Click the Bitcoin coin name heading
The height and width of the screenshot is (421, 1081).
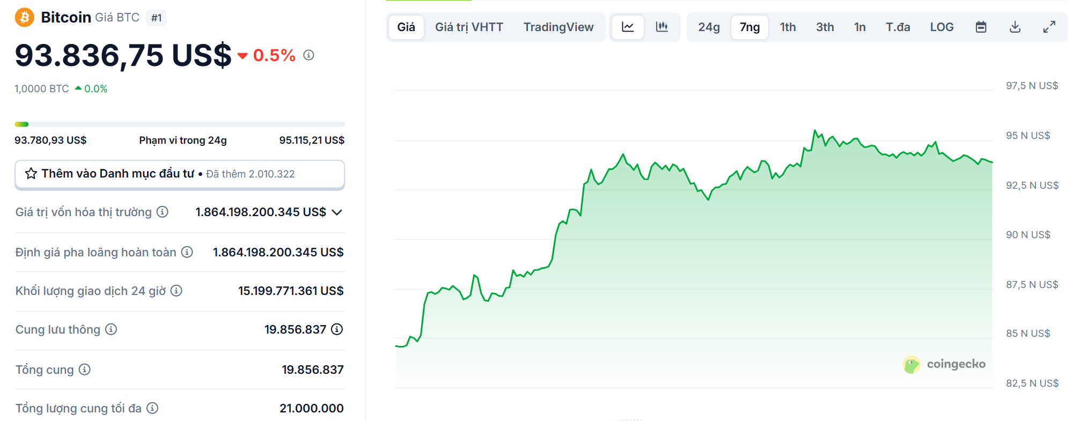point(66,17)
